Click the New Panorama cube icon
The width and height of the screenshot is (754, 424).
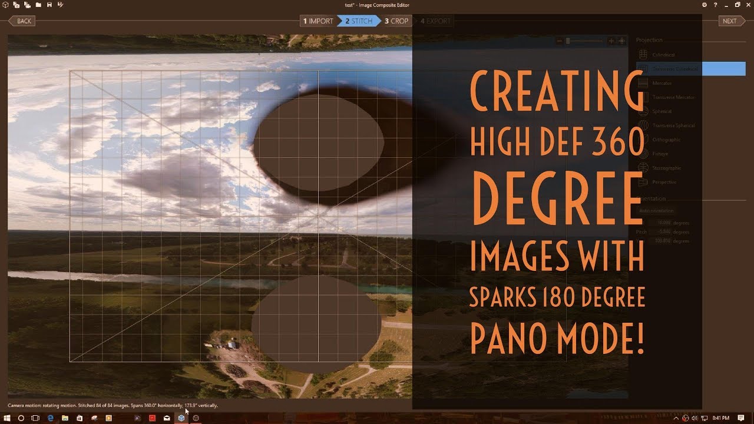click(4, 5)
